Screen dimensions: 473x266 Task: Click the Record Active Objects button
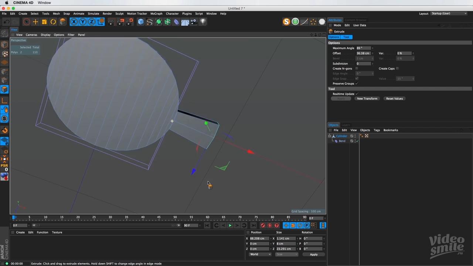pyautogui.click(x=263, y=225)
